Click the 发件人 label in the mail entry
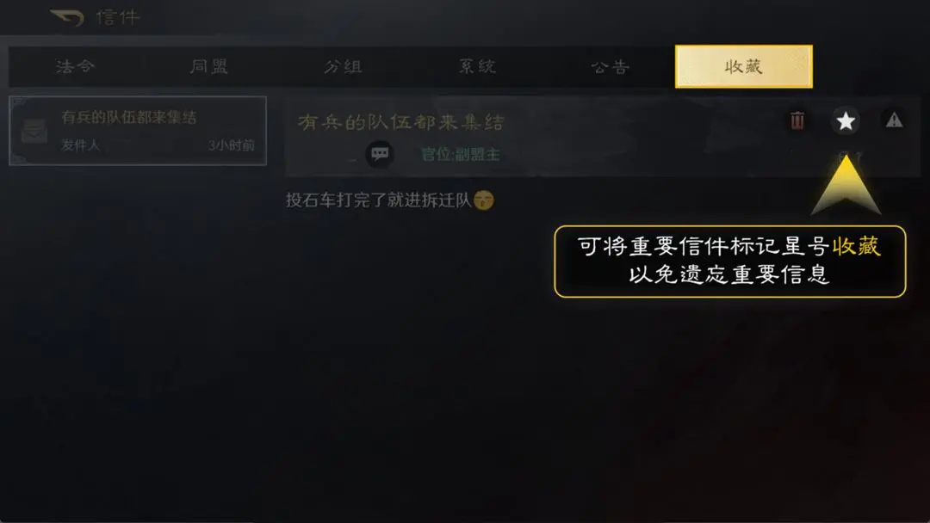Viewport: 930px width, 523px height. click(x=80, y=145)
